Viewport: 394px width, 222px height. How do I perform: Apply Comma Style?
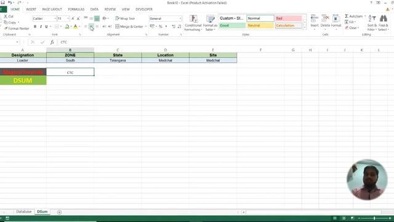(166, 26)
